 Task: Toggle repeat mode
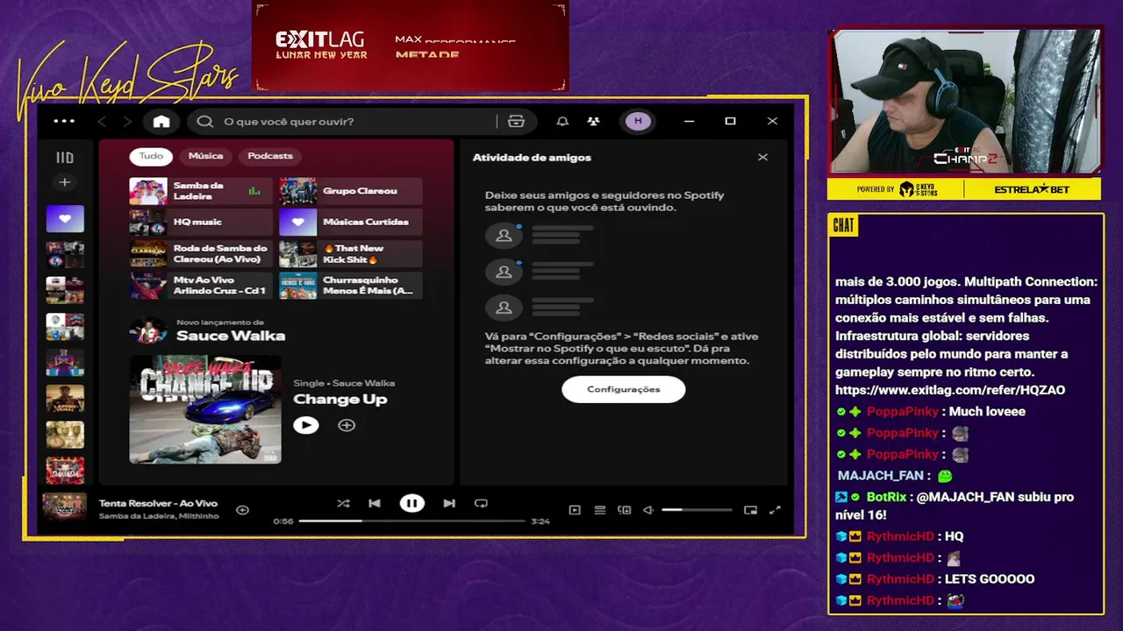[x=481, y=503]
